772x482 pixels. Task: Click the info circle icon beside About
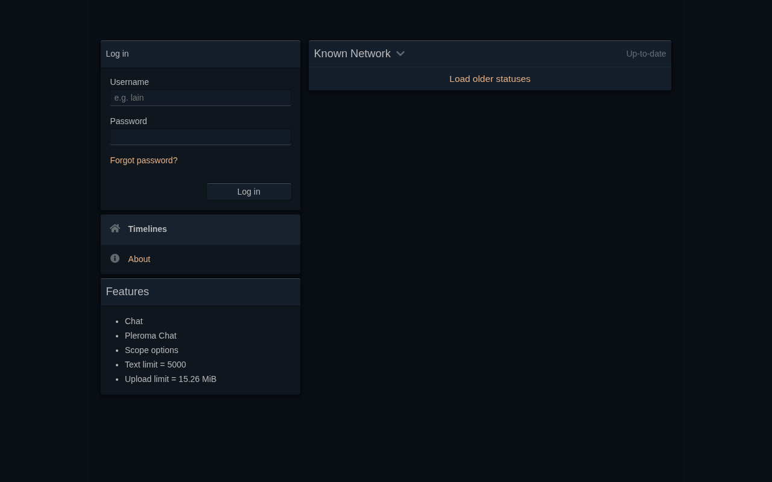pyautogui.click(x=115, y=258)
